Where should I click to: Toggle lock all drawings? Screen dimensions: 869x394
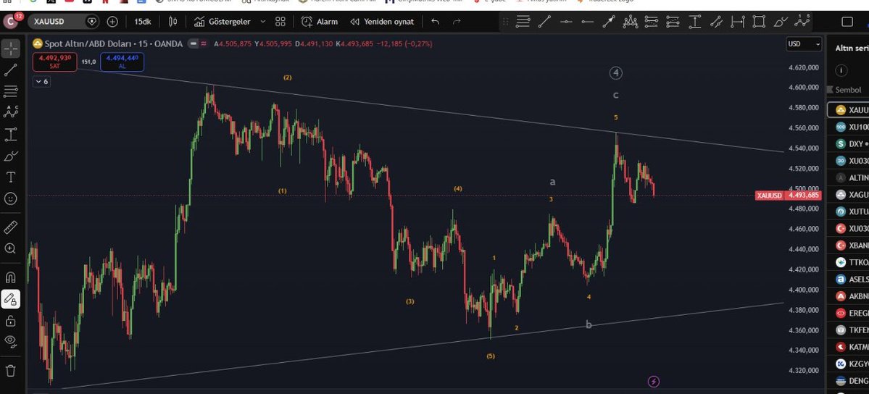click(x=11, y=320)
